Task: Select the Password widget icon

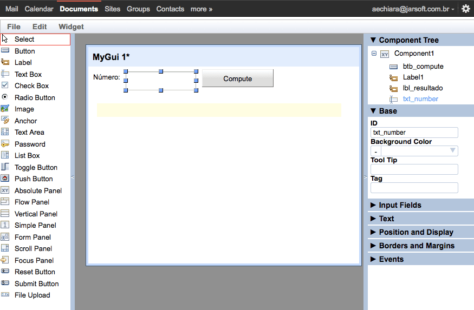Action: [5, 143]
